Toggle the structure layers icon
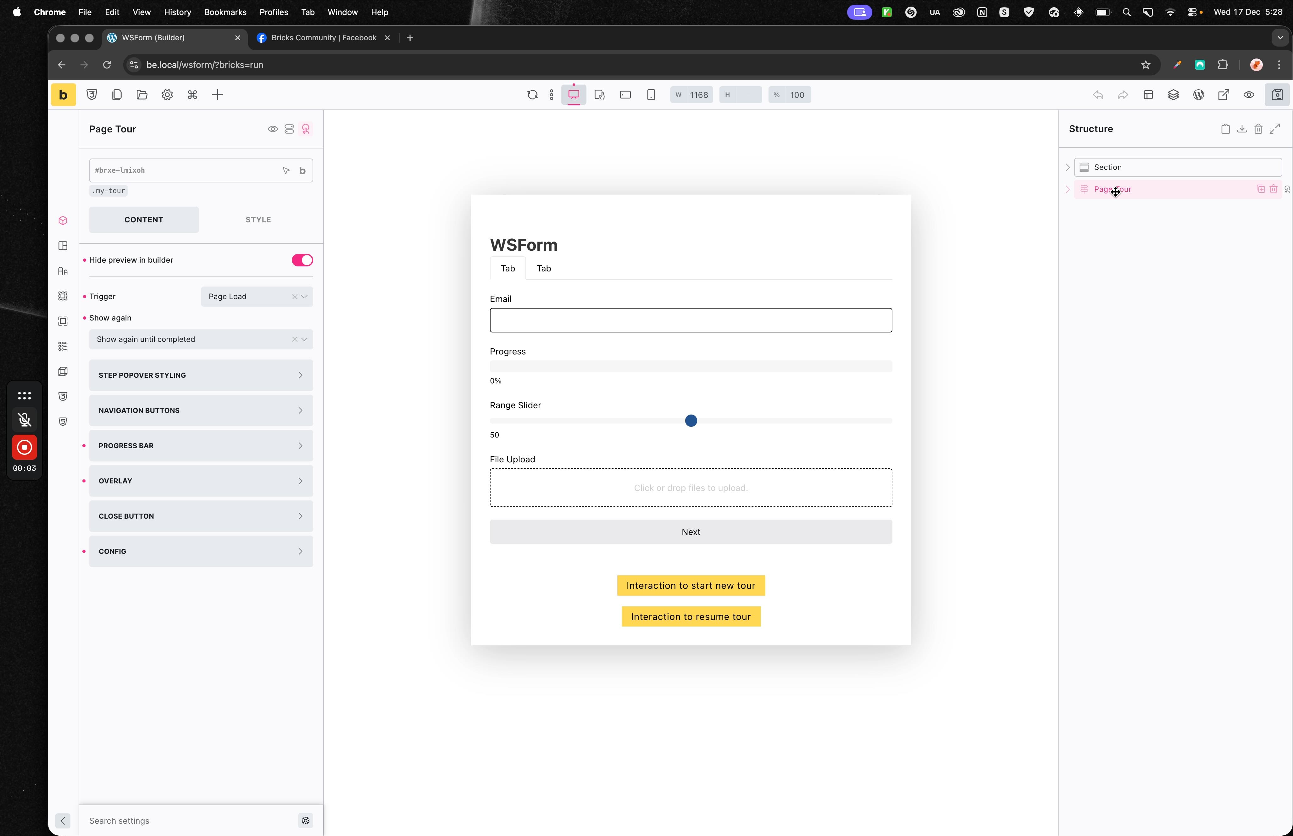 pos(1173,95)
